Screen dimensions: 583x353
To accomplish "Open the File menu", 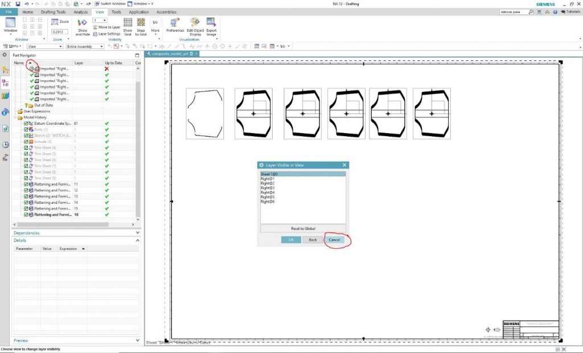I will (9, 12).
